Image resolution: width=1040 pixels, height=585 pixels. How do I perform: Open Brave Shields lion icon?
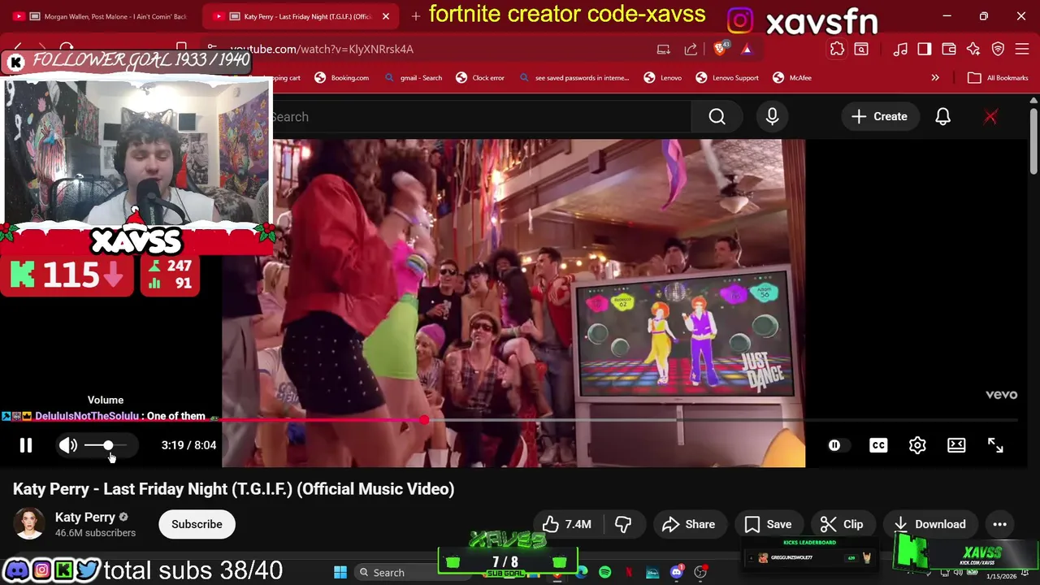point(720,49)
